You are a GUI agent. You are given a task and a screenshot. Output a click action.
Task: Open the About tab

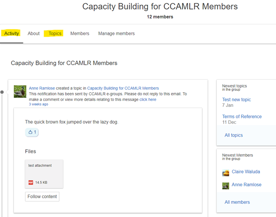(x=33, y=33)
